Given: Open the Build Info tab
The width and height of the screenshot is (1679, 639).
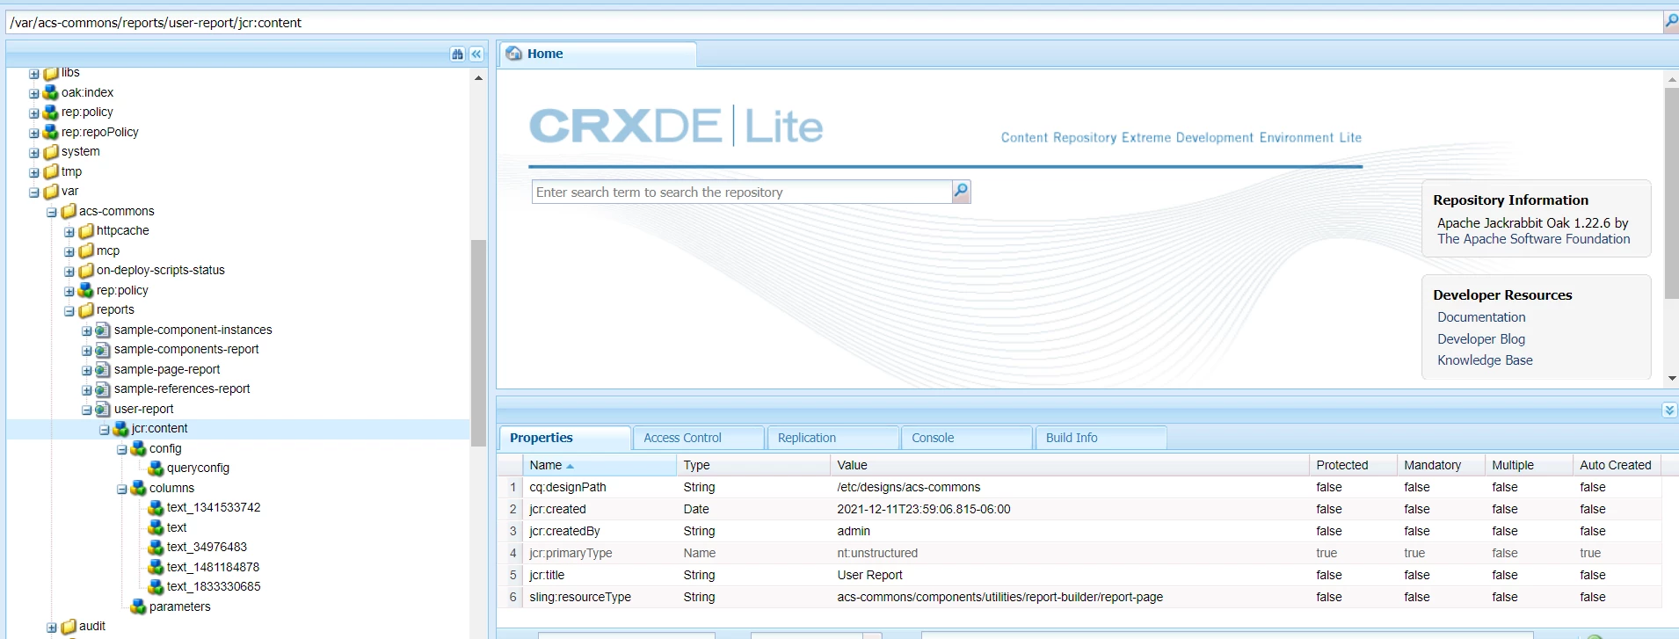Looking at the screenshot, I should 1101,438.
